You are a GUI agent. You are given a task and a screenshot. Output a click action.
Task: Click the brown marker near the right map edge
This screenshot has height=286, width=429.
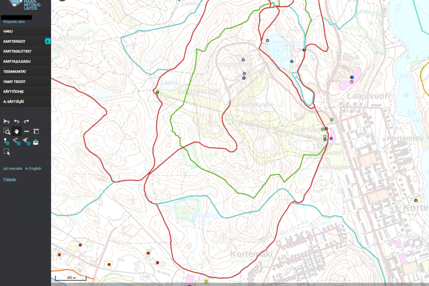point(416,200)
